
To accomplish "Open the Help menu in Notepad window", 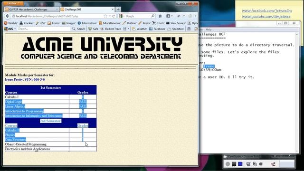I will (x=209, y=29).
